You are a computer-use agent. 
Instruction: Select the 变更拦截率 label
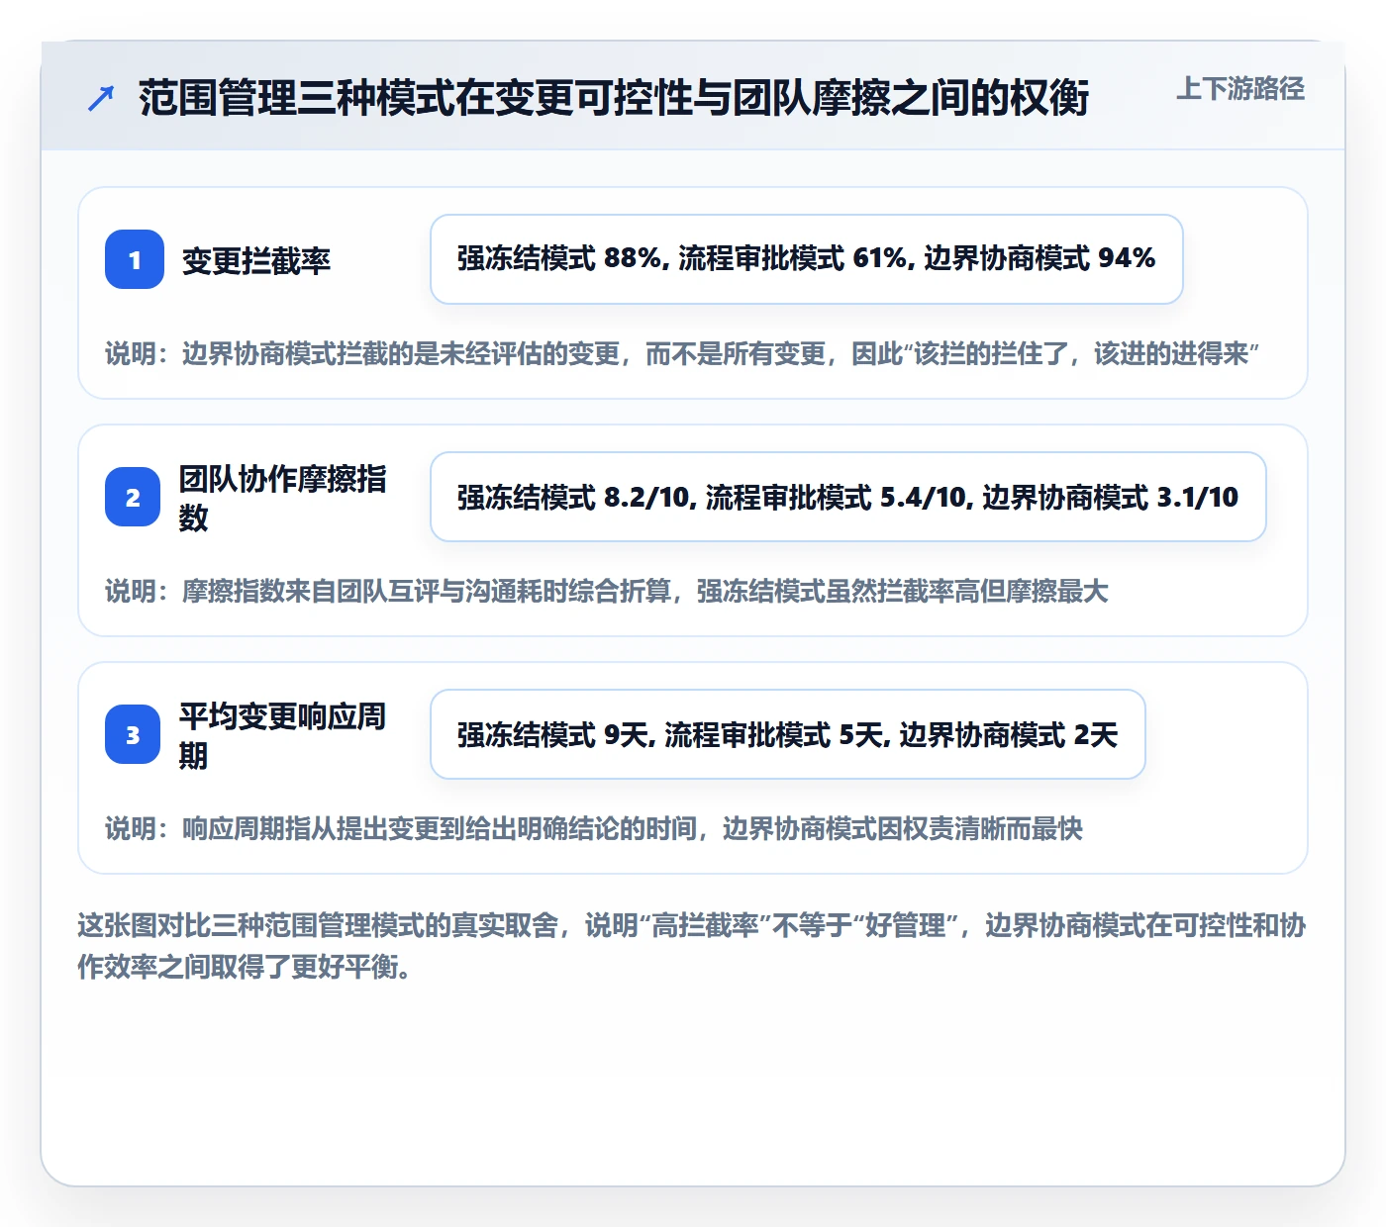256,260
